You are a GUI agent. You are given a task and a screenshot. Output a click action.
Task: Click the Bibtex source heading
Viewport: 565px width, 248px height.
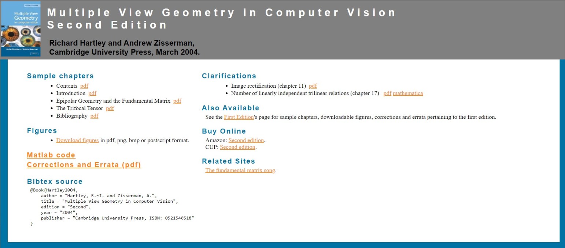tap(55, 181)
